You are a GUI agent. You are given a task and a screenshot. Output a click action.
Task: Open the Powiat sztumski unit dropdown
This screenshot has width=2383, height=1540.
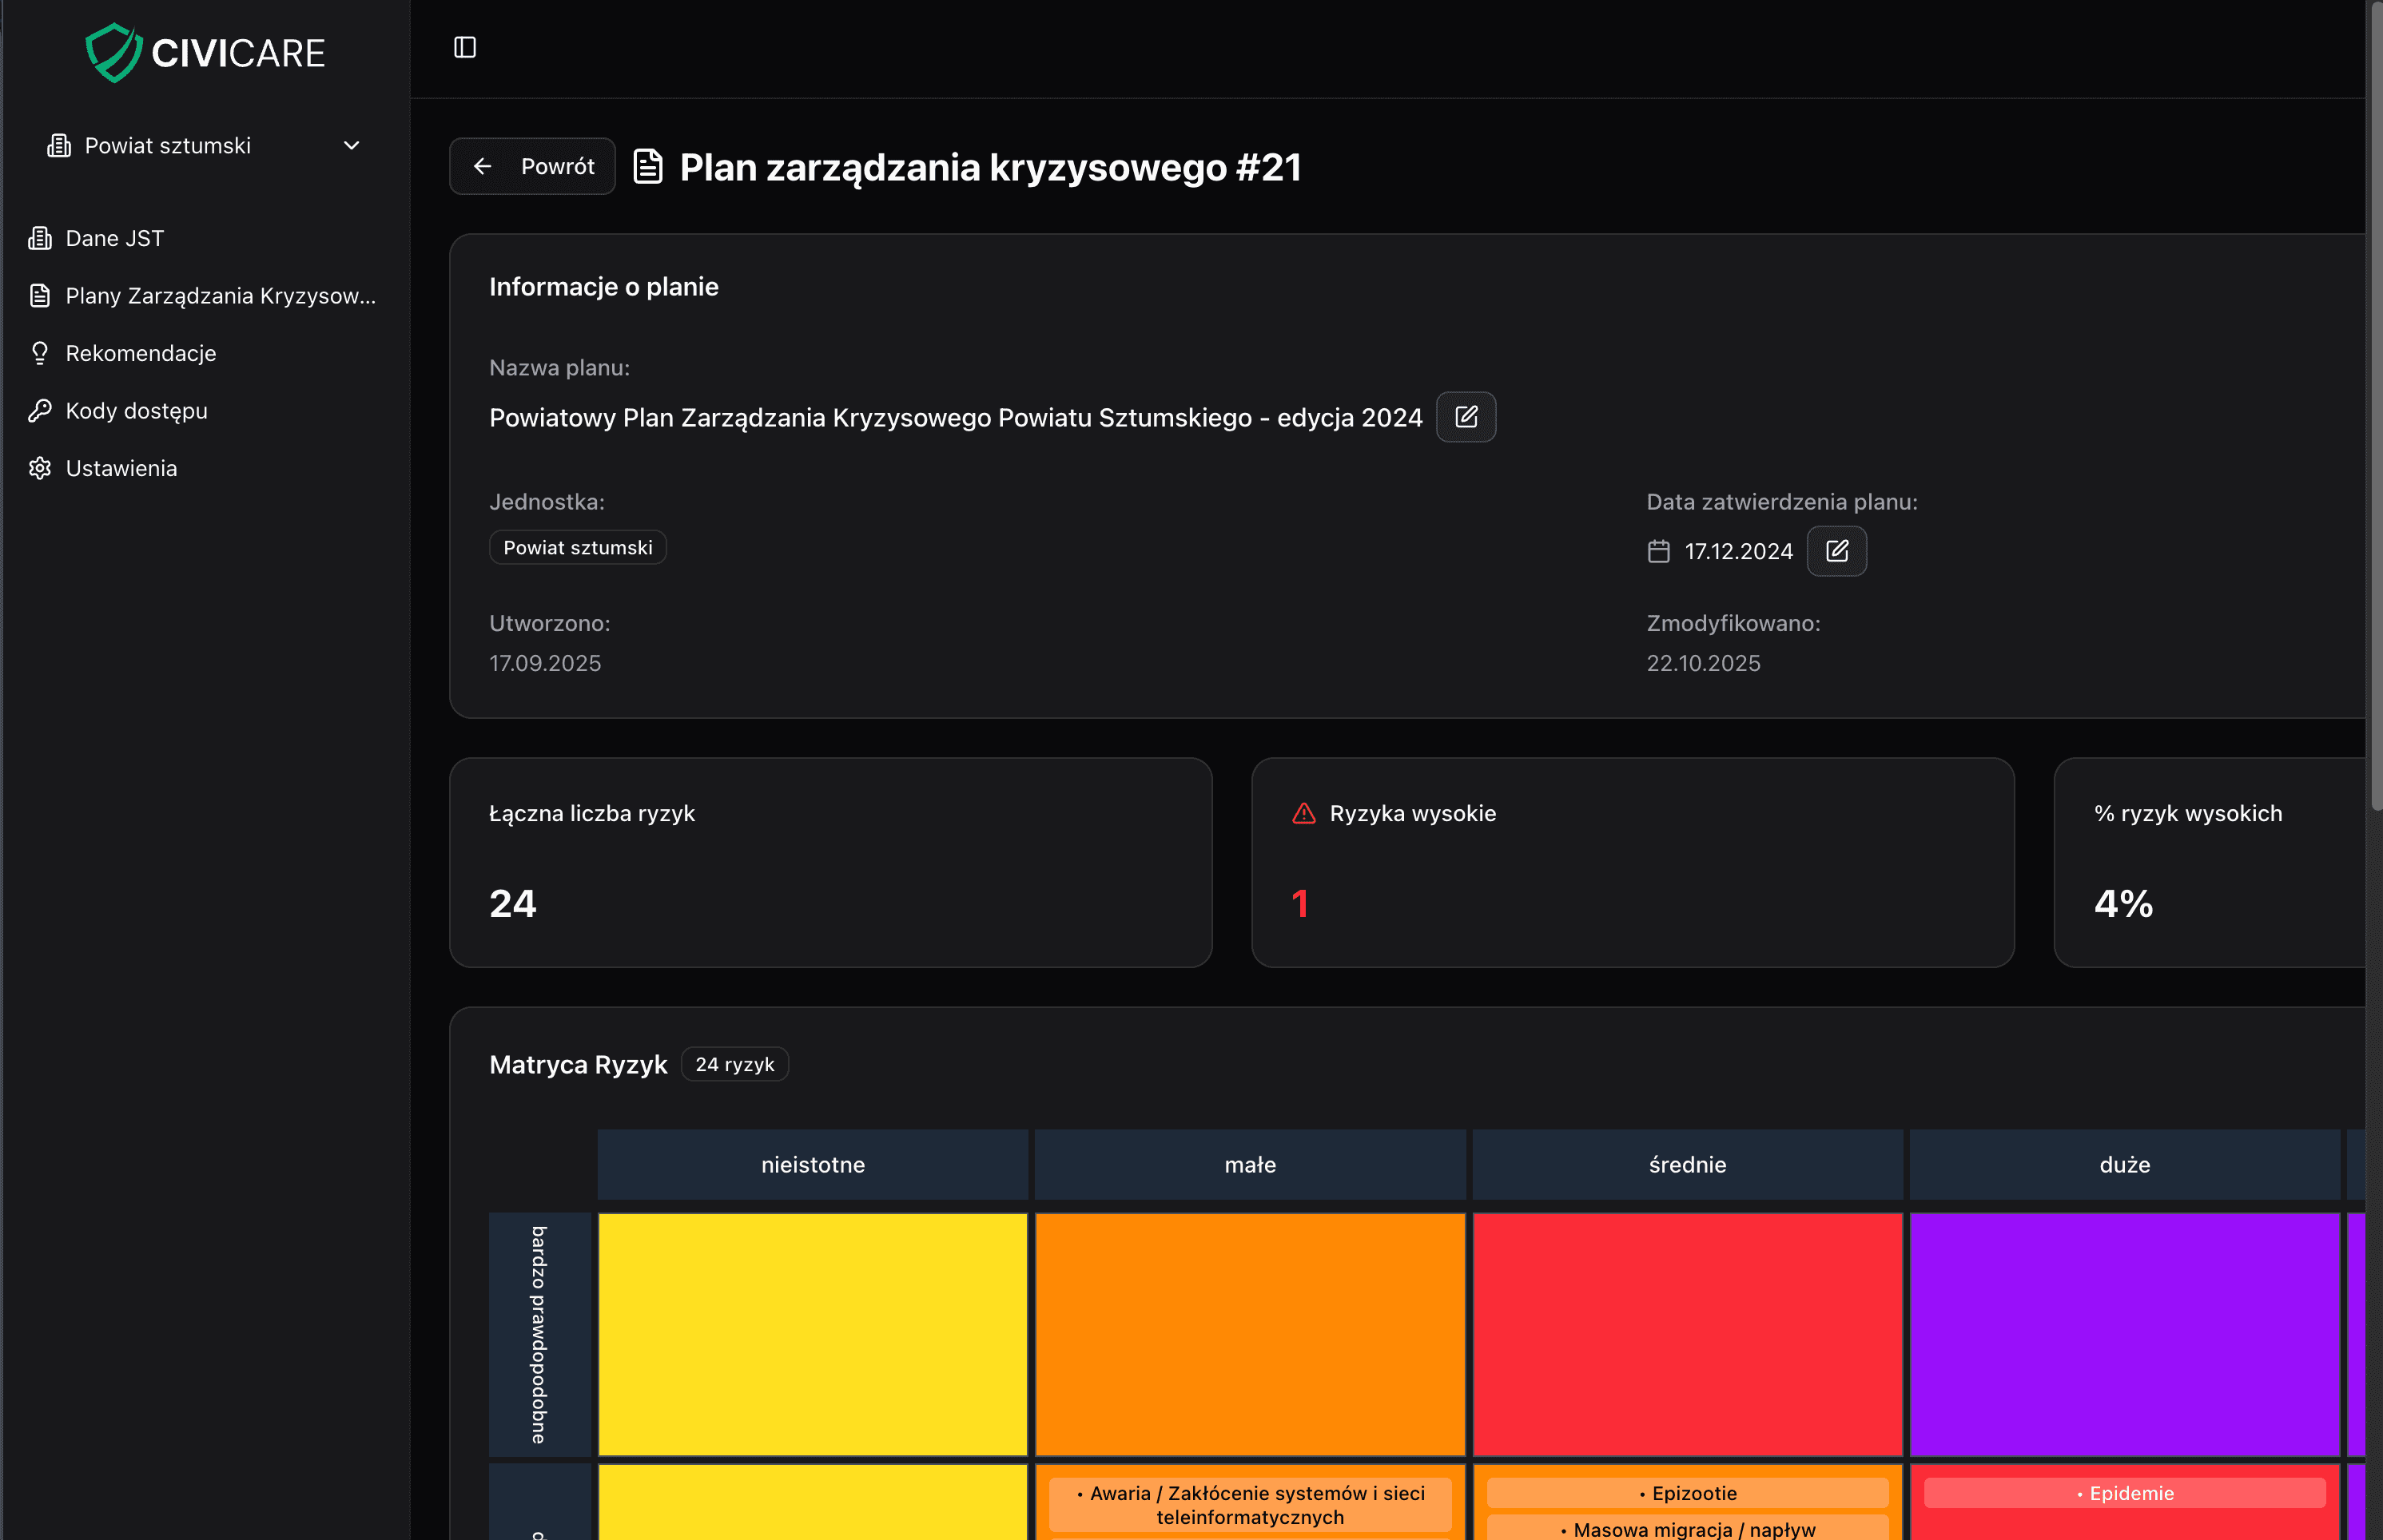pyautogui.click(x=204, y=146)
